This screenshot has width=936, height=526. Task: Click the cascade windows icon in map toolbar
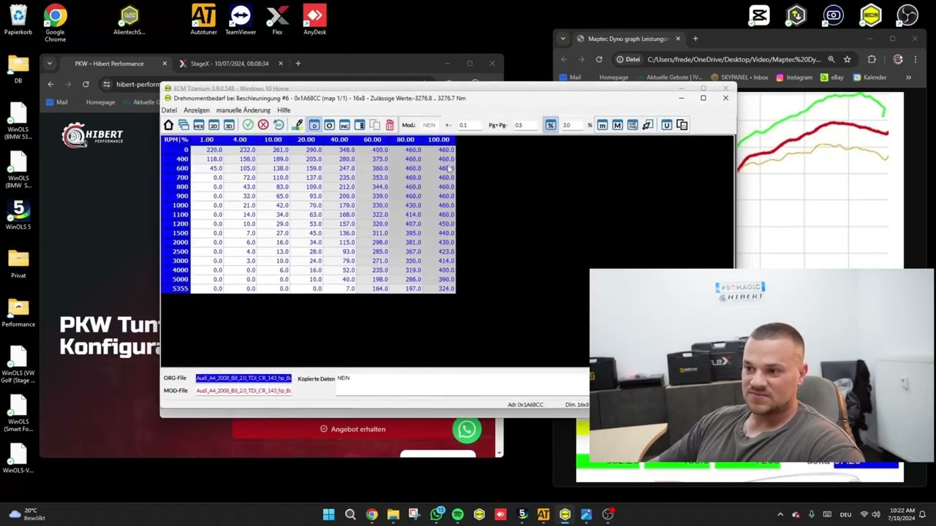(x=184, y=125)
